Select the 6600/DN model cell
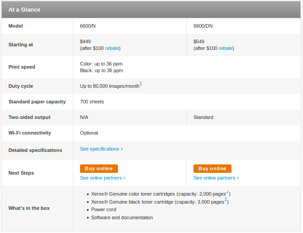The width and height of the screenshot is (303, 233). 244,26
